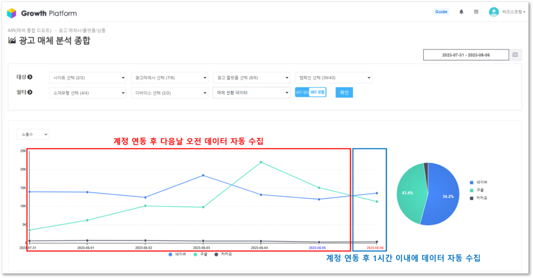Viewport: 533px width, 278px height.
Task: Expand the 비즈스프링 account menu
Action: tap(514, 12)
